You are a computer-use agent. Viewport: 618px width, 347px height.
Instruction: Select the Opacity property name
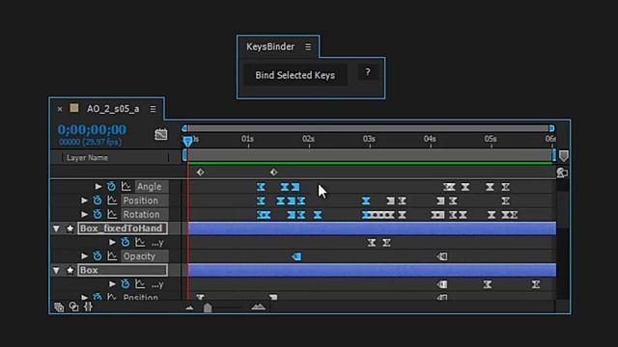(139, 256)
